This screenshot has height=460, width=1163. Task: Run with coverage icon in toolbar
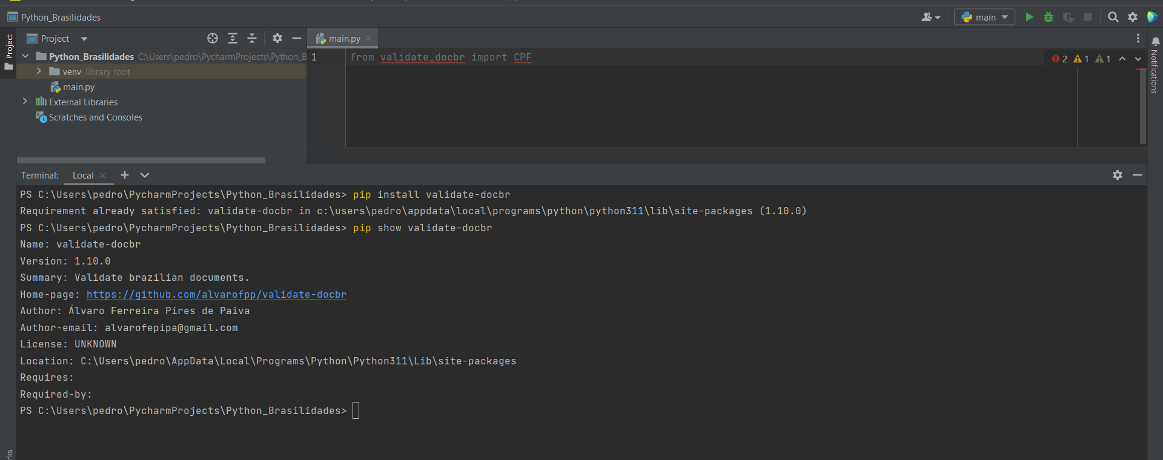click(x=1069, y=17)
